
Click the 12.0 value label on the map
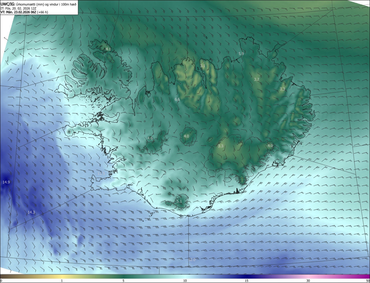[x=192, y=260]
